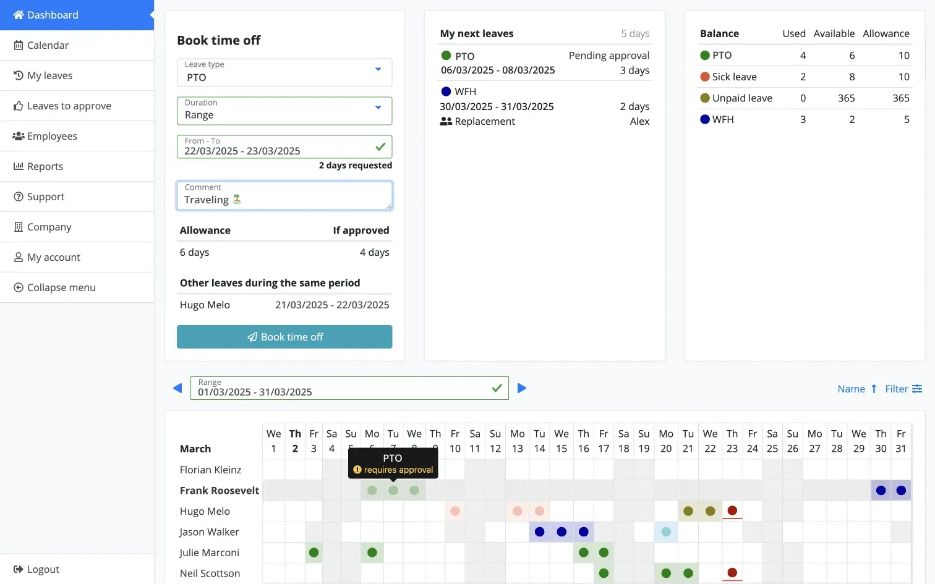Viewport: 935px width, 584px height.
Task: Click inside the Comment text field
Action: click(284, 199)
